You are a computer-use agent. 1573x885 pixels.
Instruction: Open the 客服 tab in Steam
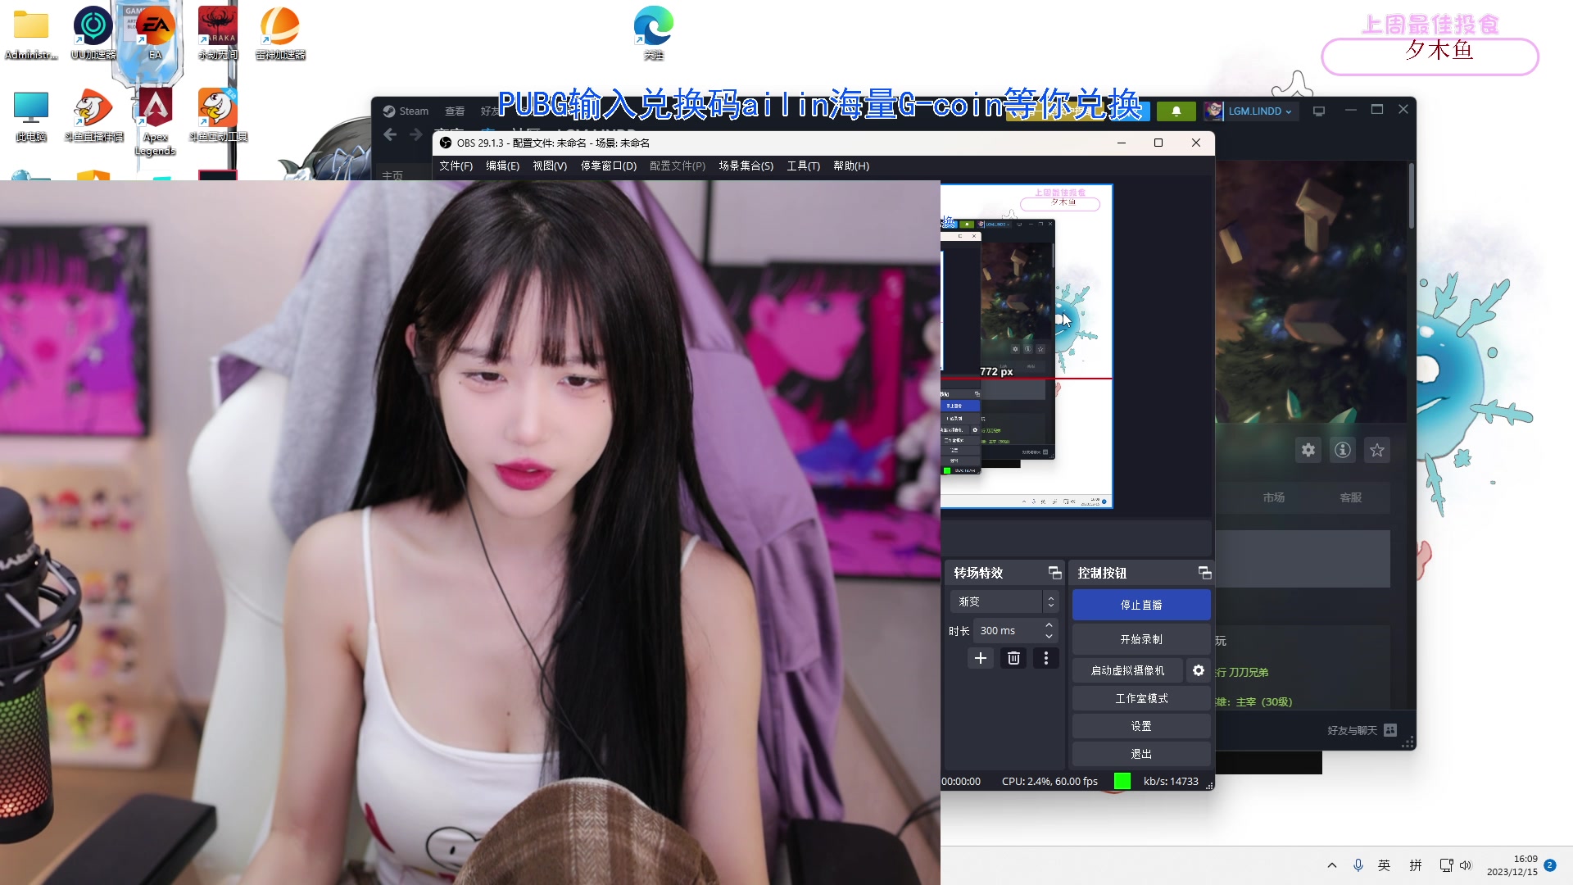1350,497
